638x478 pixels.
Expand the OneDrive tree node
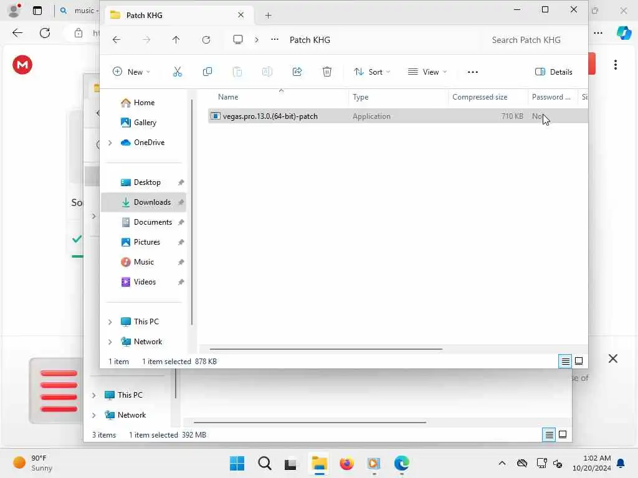click(110, 143)
